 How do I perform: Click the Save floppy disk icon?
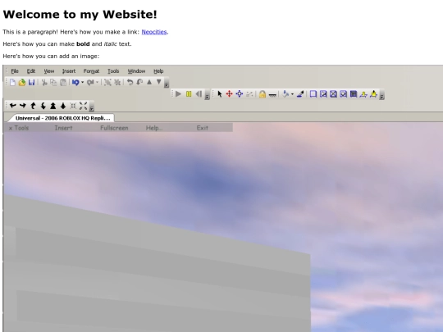(31, 82)
